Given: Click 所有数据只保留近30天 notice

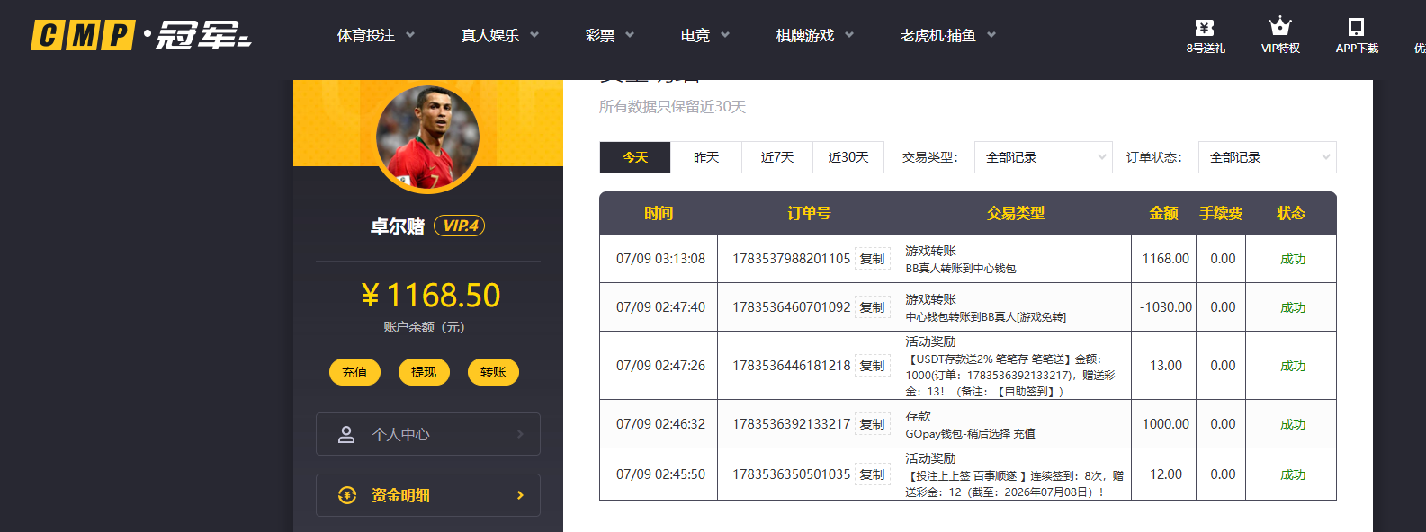Looking at the screenshot, I should pyautogui.click(x=673, y=107).
